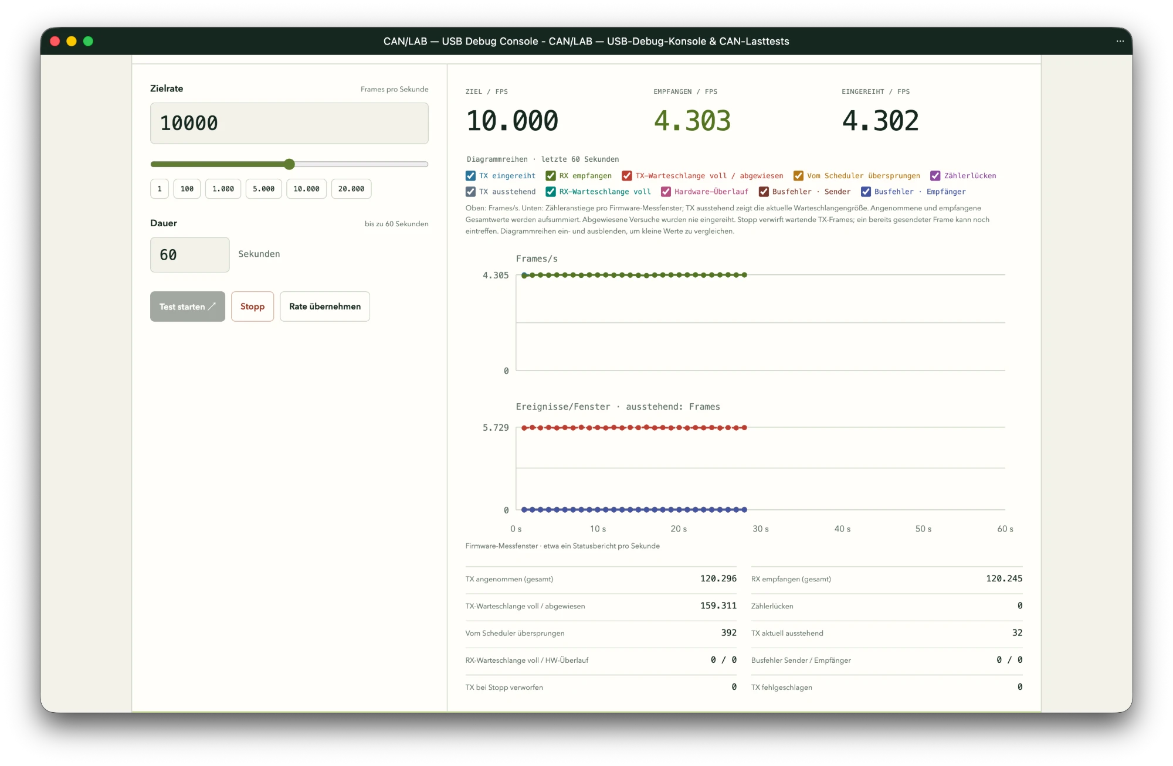Pick the 10.000 rate preset
1173x766 pixels.
pyautogui.click(x=306, y=189)
